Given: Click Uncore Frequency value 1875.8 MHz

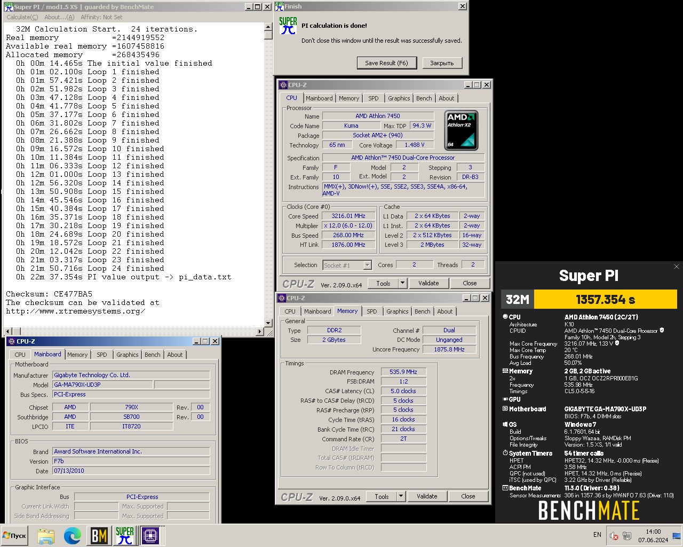Looking at the screenshot, I should pyautogui.click(x=449, y=349).
